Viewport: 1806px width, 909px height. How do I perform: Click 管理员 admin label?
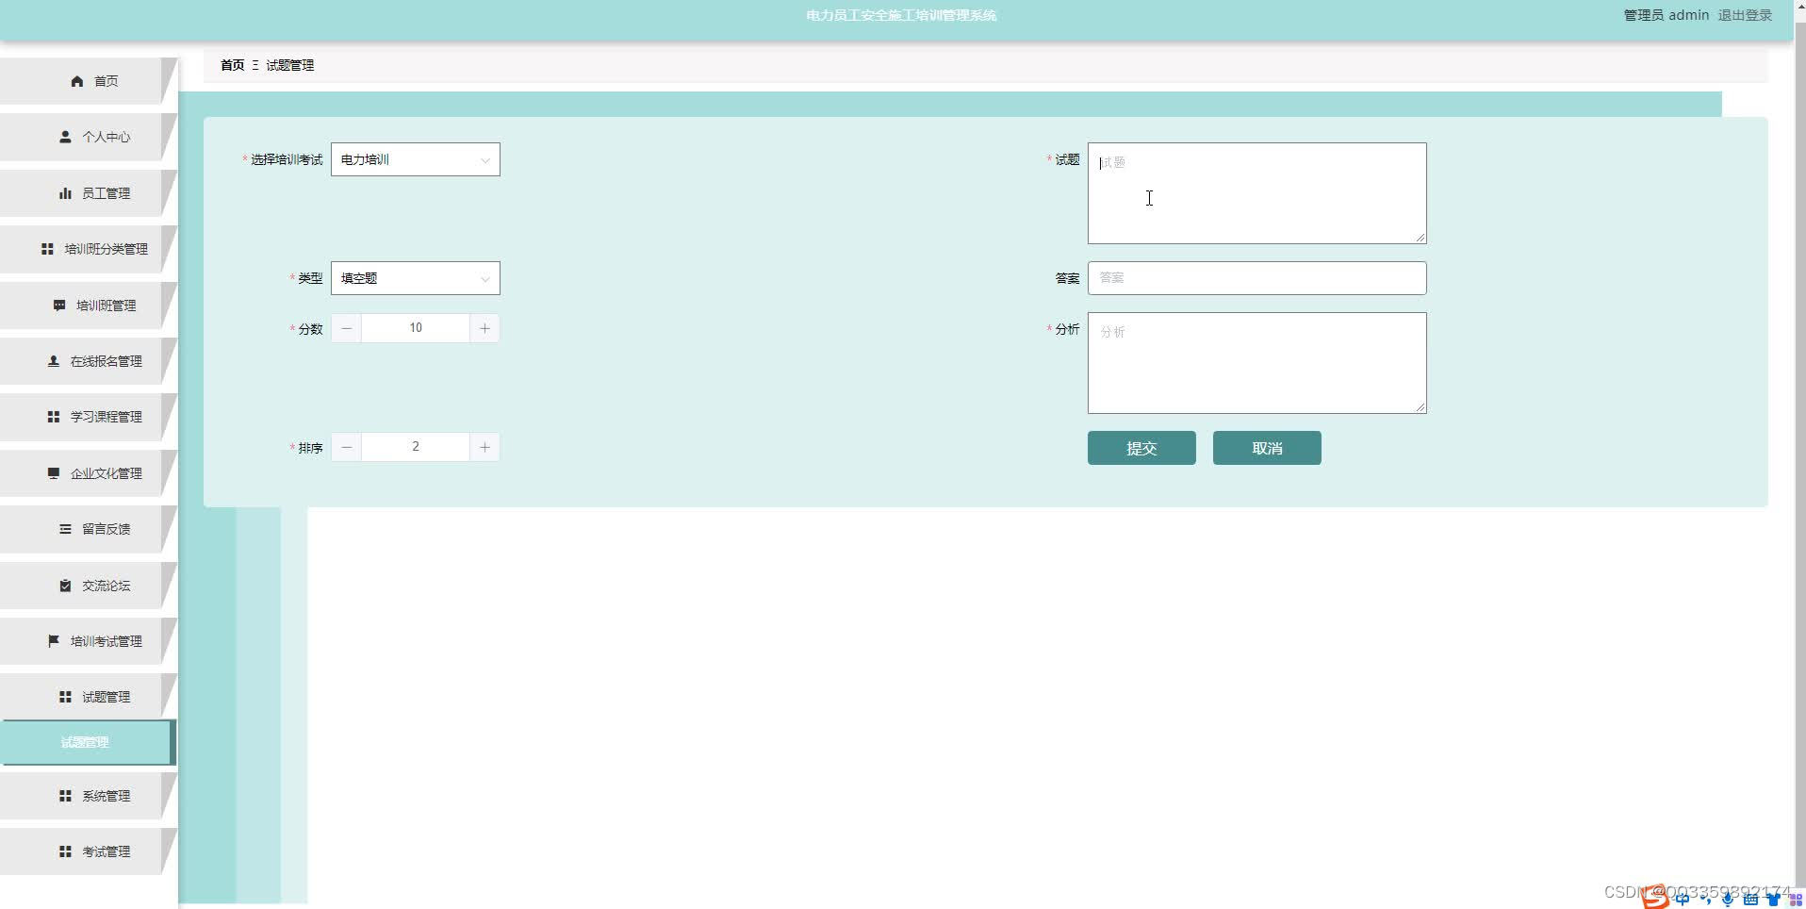1666,15
